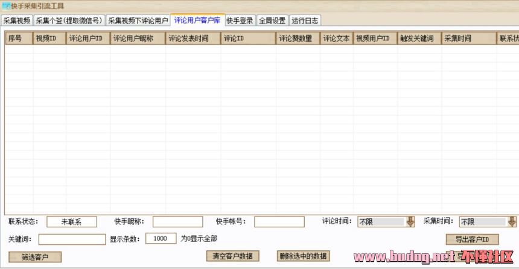Open the 评论用户客户库 tab
This screenshot has width=519, height=269.
(x=197, y=20)
